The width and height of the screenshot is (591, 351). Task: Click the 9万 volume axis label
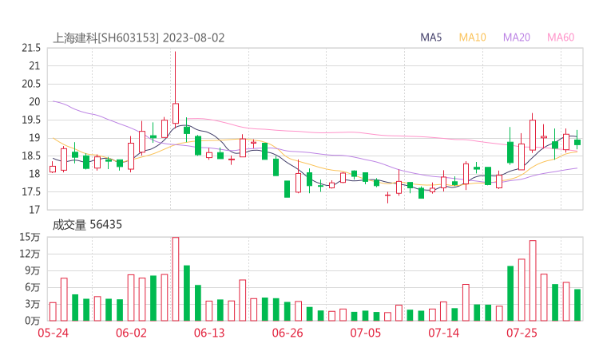[33, 270]
